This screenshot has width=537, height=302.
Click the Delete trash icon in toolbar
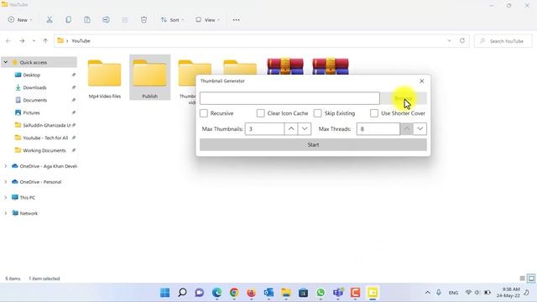143,20
